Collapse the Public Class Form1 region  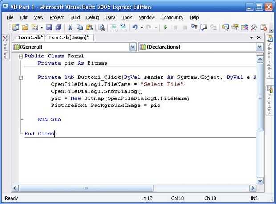[x=21, y=57]
